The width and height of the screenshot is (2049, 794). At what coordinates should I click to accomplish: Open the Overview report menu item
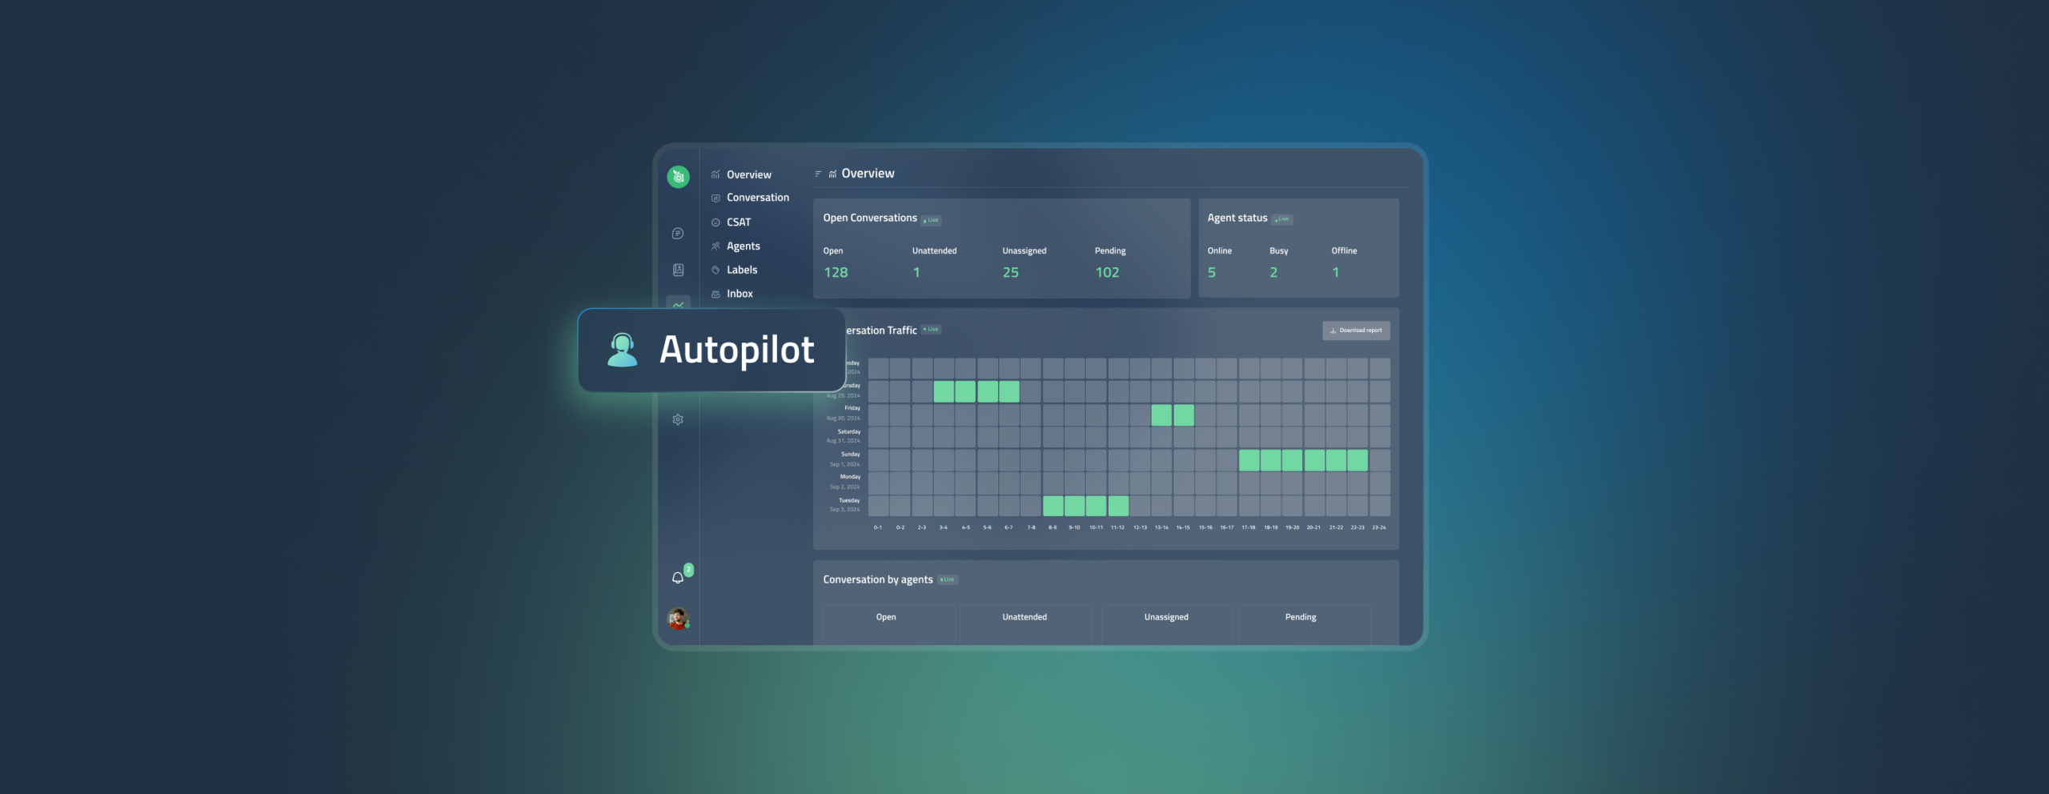[749, 174]
